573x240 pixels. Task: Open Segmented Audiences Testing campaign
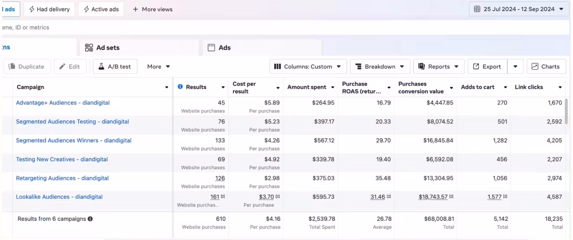tap(73, 122)
